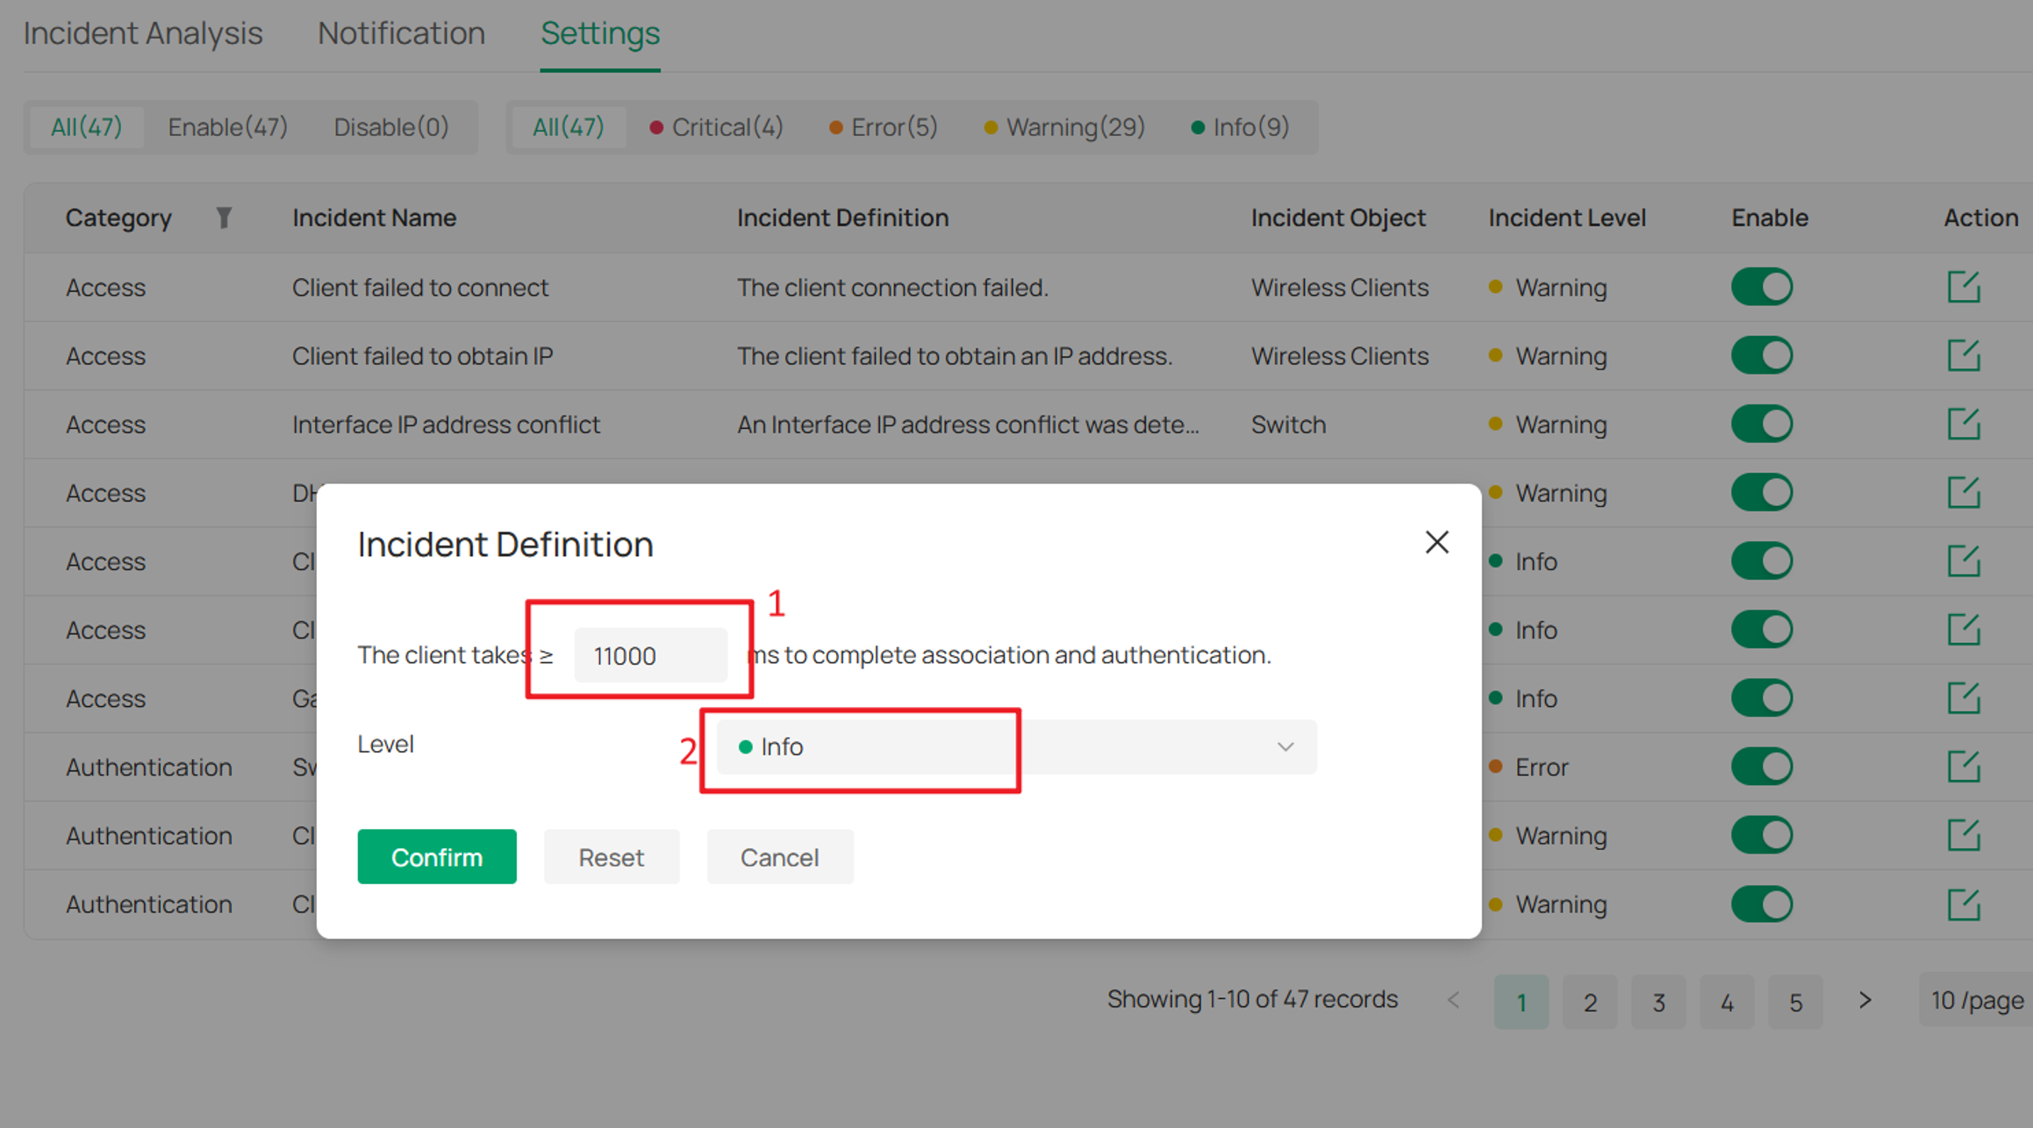Filter by Disable(0)
The height and width of the screenshot is (1128, 2033).
(x=391, y=127)
